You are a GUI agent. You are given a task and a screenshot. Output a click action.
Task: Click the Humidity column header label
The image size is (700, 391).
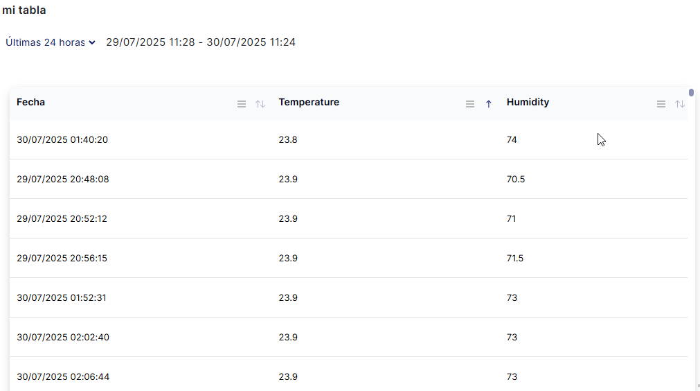coord(528,102)
